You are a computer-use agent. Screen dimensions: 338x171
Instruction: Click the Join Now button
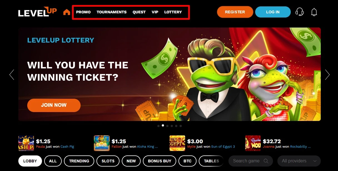point(54,105)
